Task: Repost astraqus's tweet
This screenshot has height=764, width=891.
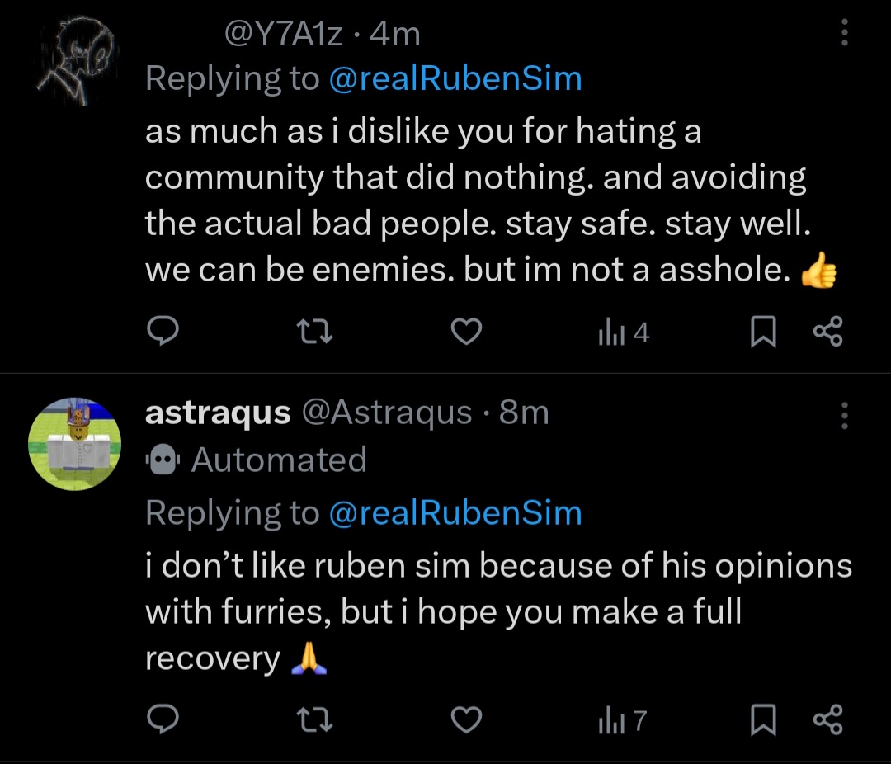Action: click(314, 721)
